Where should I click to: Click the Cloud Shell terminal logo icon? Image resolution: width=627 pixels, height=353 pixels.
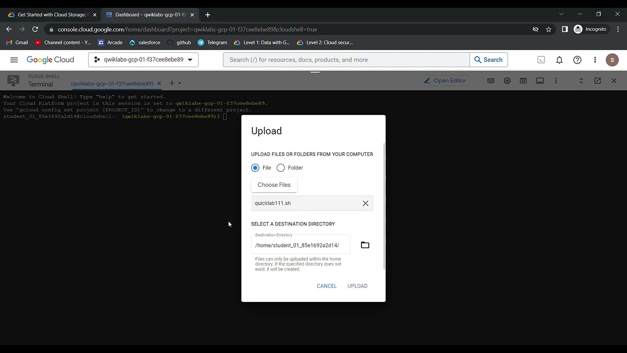pos(13,80)
